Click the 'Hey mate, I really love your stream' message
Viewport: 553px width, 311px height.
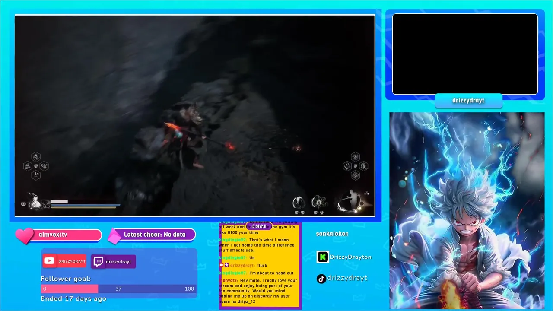pyautogui.click(x=258, y=292)
